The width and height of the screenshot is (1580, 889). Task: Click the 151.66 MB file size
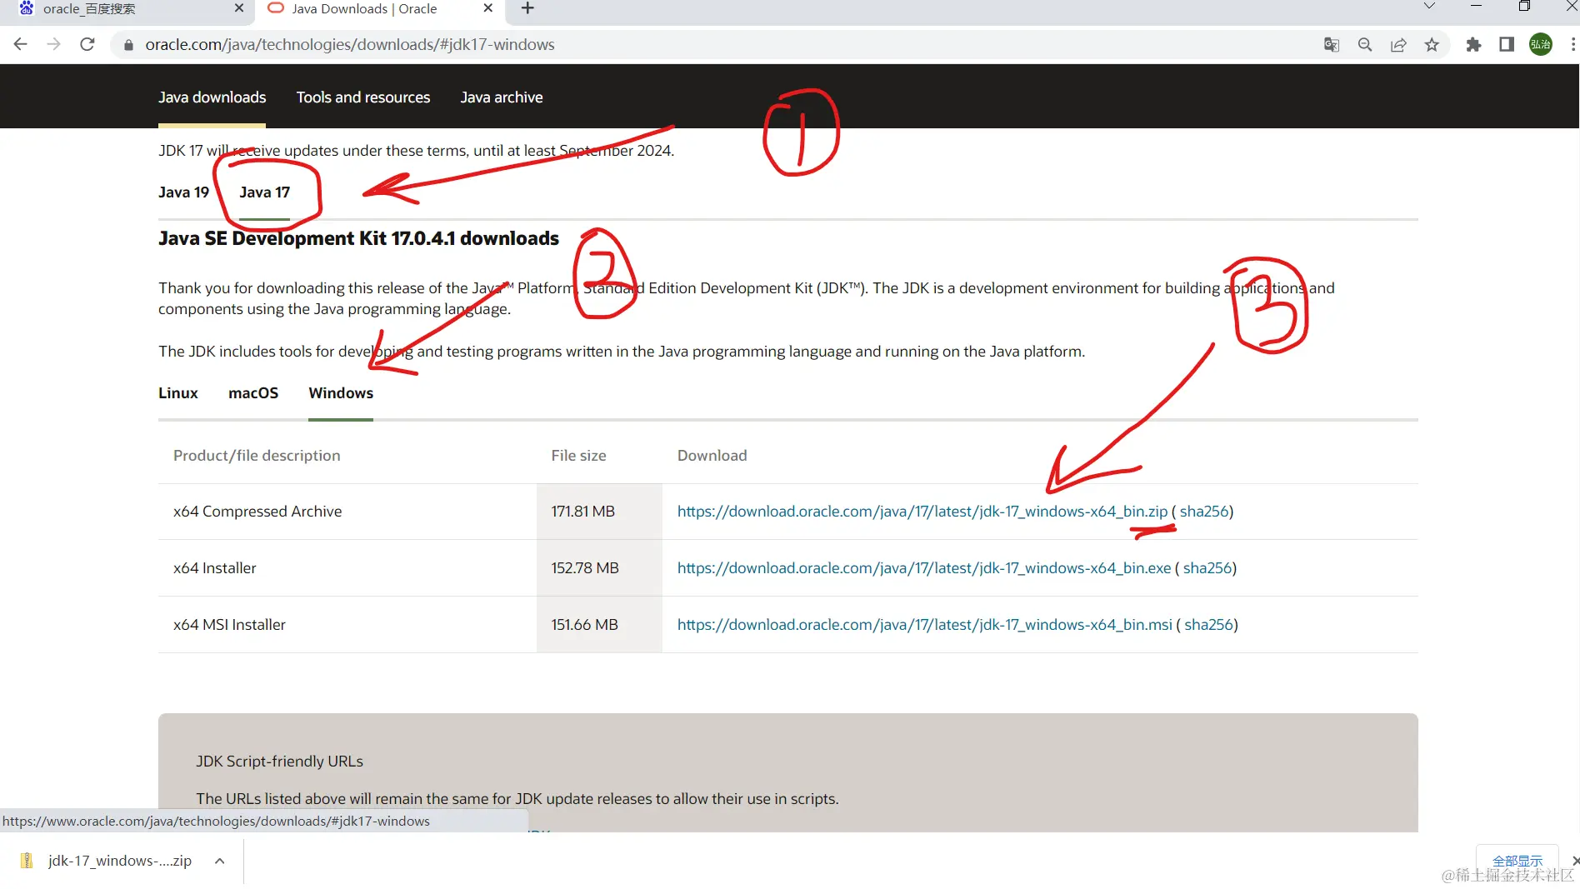[x=584, y=625]
